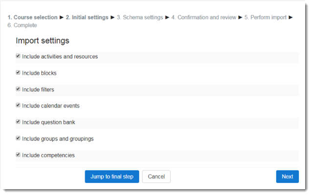
Task: Toggle Include groups and groupings checkbox
Action: pos(18,138)
